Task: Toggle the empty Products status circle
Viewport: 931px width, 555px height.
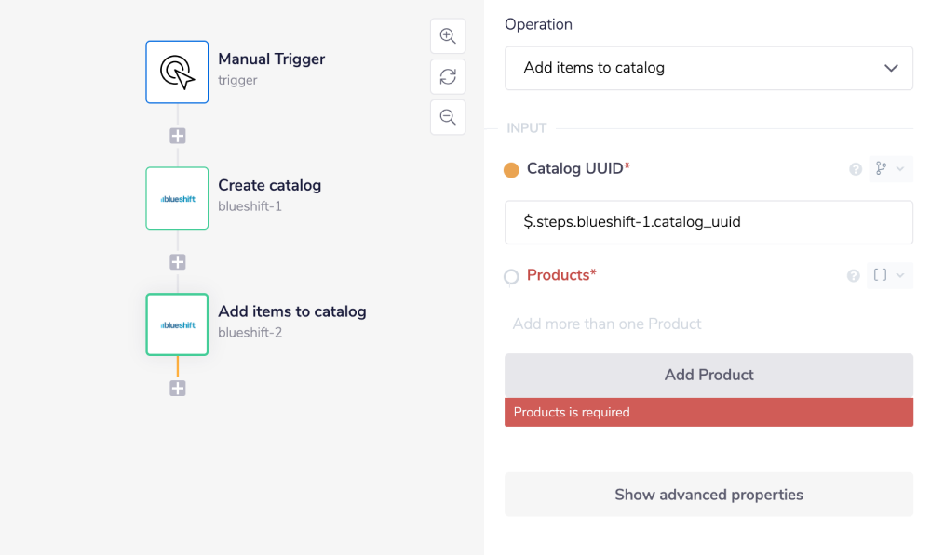Action: pyautogui.click(x=511, y=276)
